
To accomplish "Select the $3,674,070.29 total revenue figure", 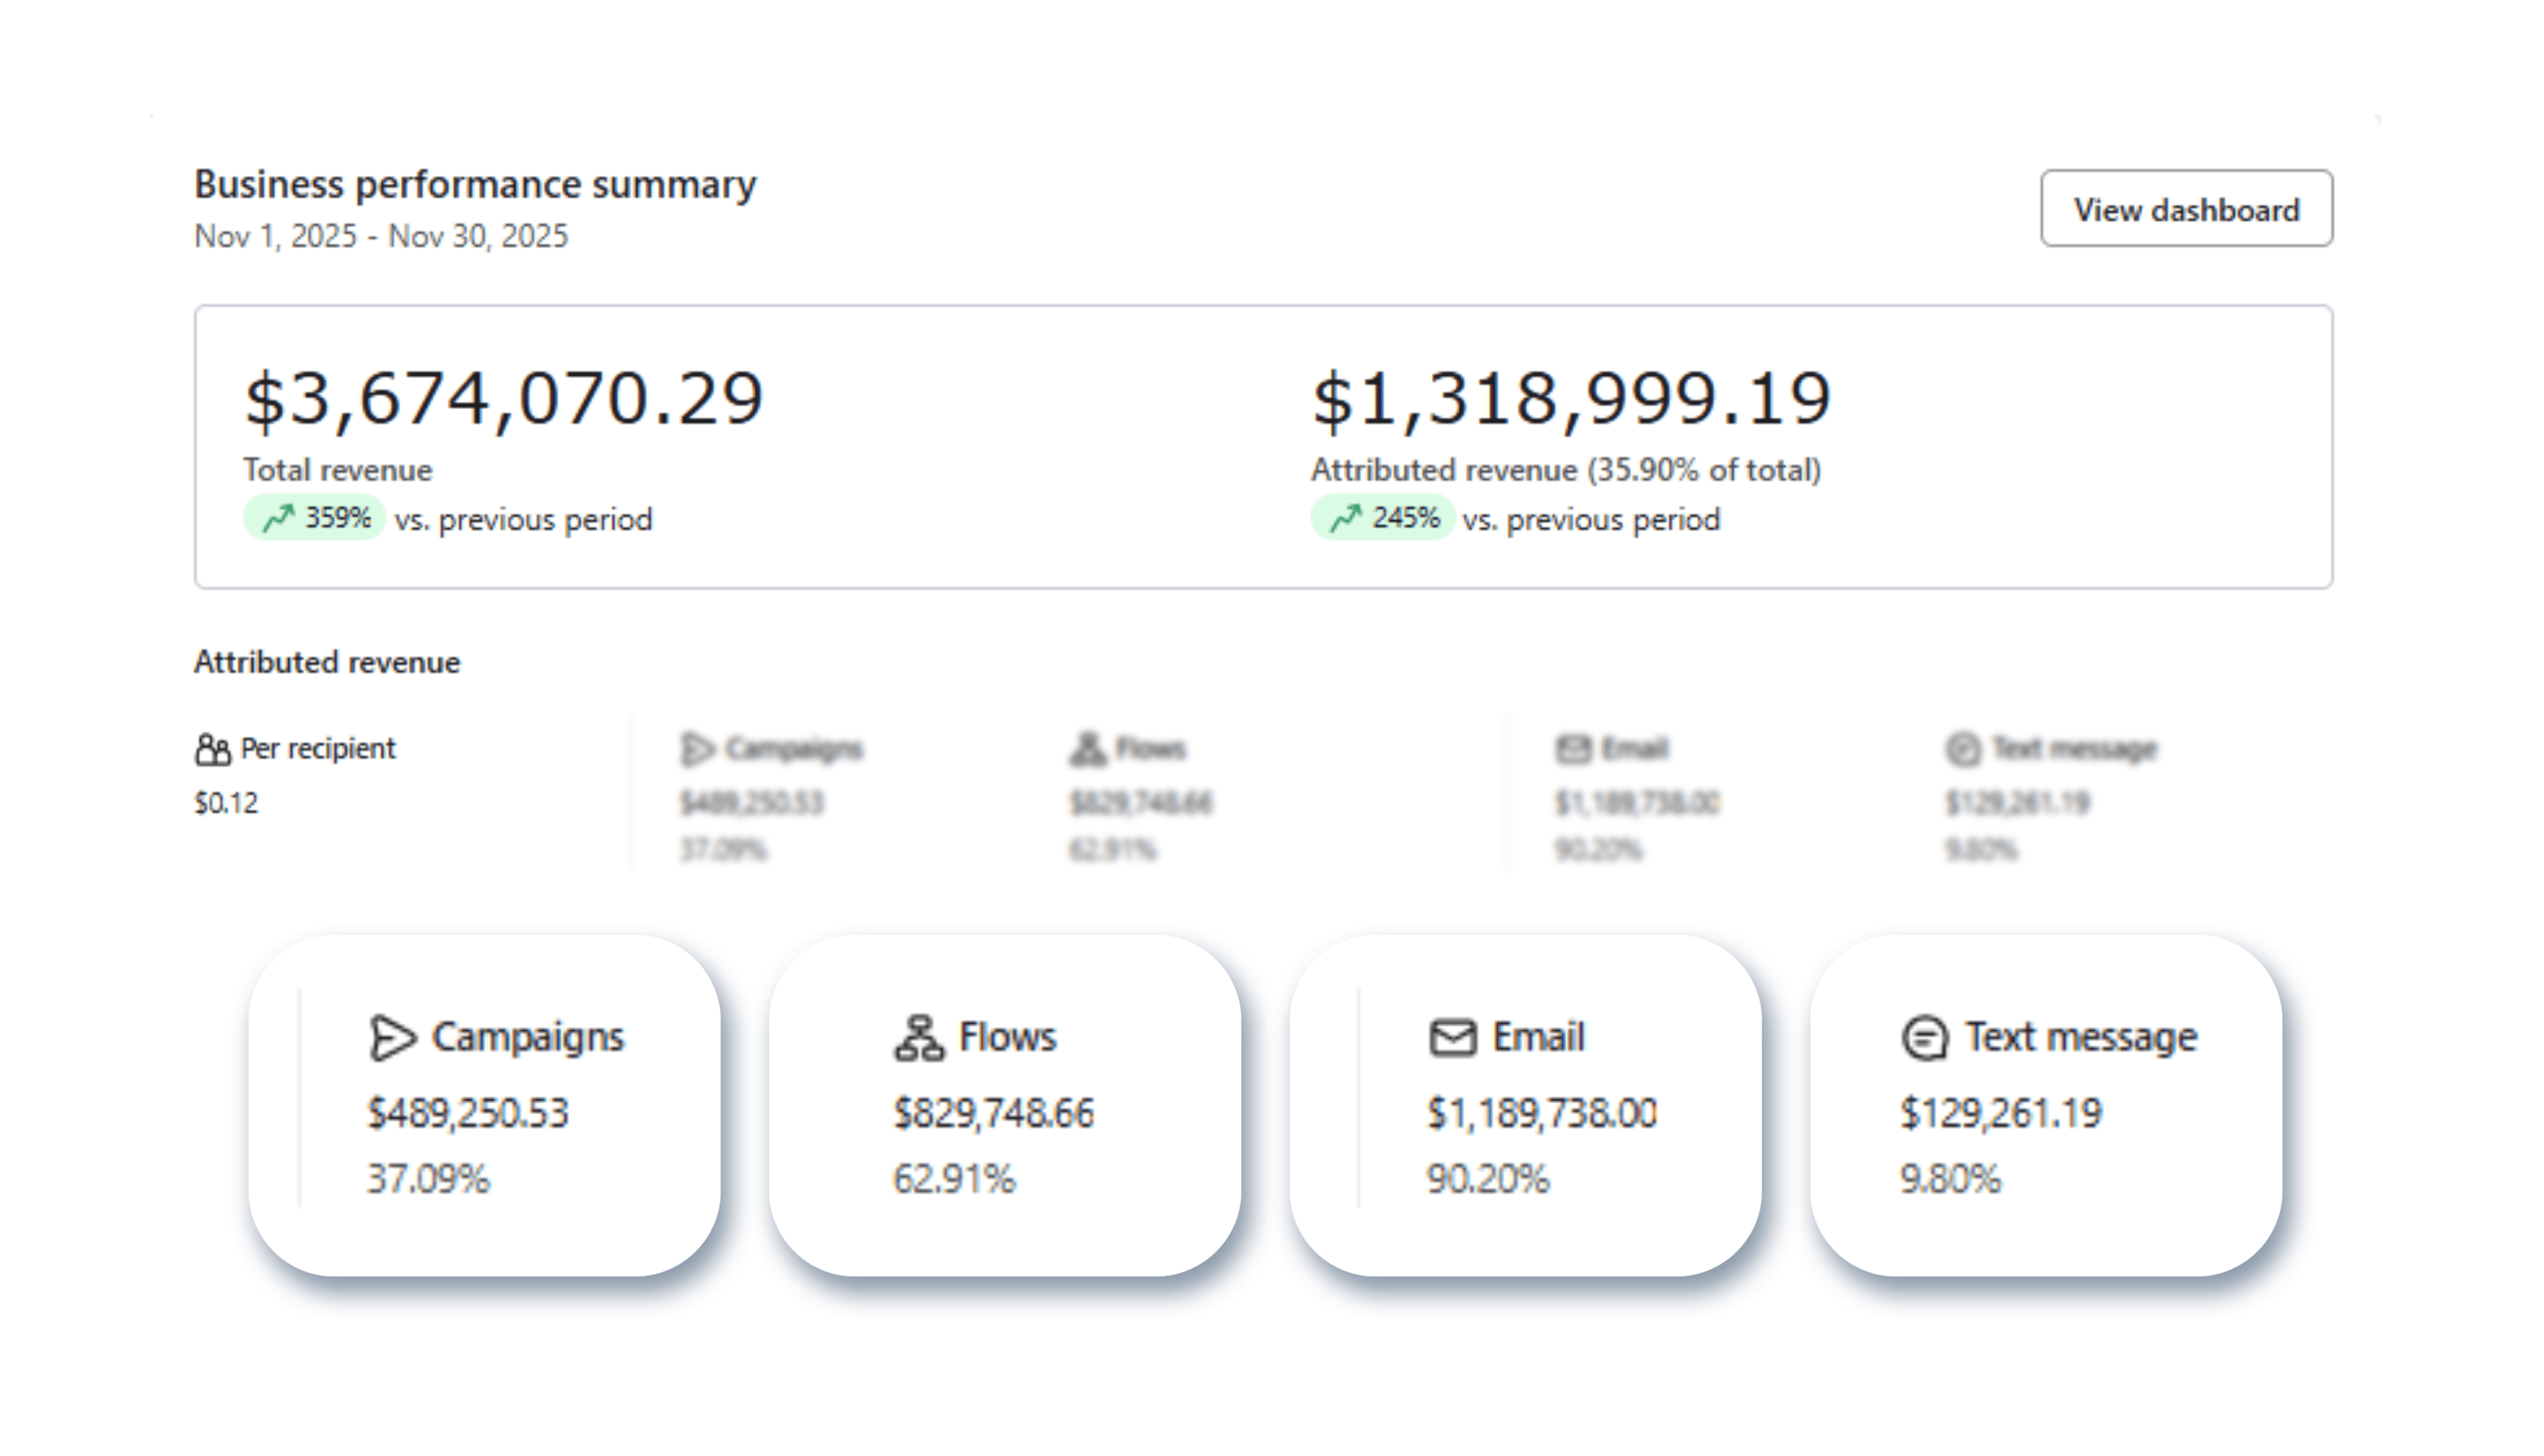I will [x=503, y=398].
